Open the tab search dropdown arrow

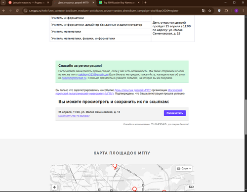pyautogui.click(x=3, y=2)
